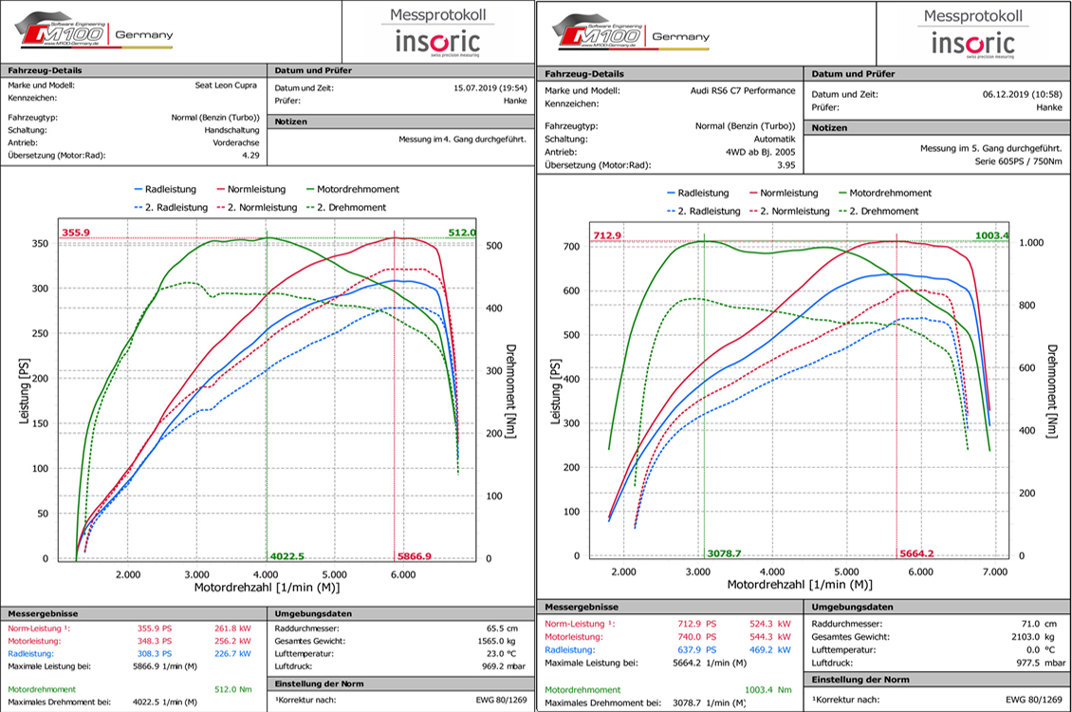Click the Messergebnisse header on the Audi report

coord(582,607)
